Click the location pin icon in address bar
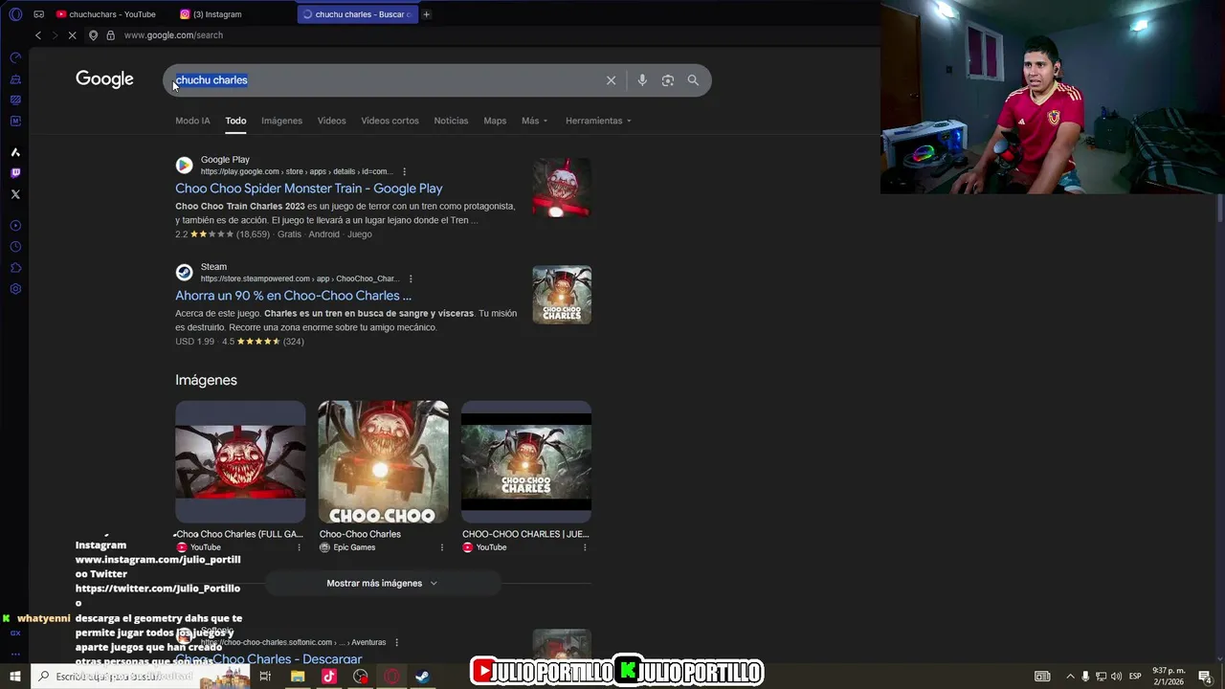 [x=93, y=35]
